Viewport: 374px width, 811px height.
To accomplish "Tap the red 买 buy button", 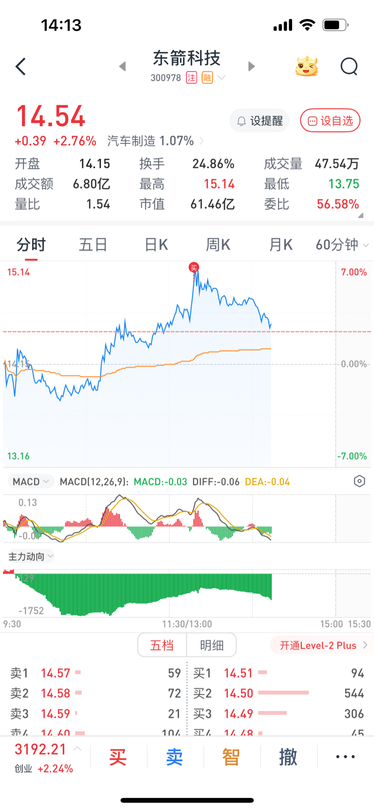I will (x=118, y=757).
